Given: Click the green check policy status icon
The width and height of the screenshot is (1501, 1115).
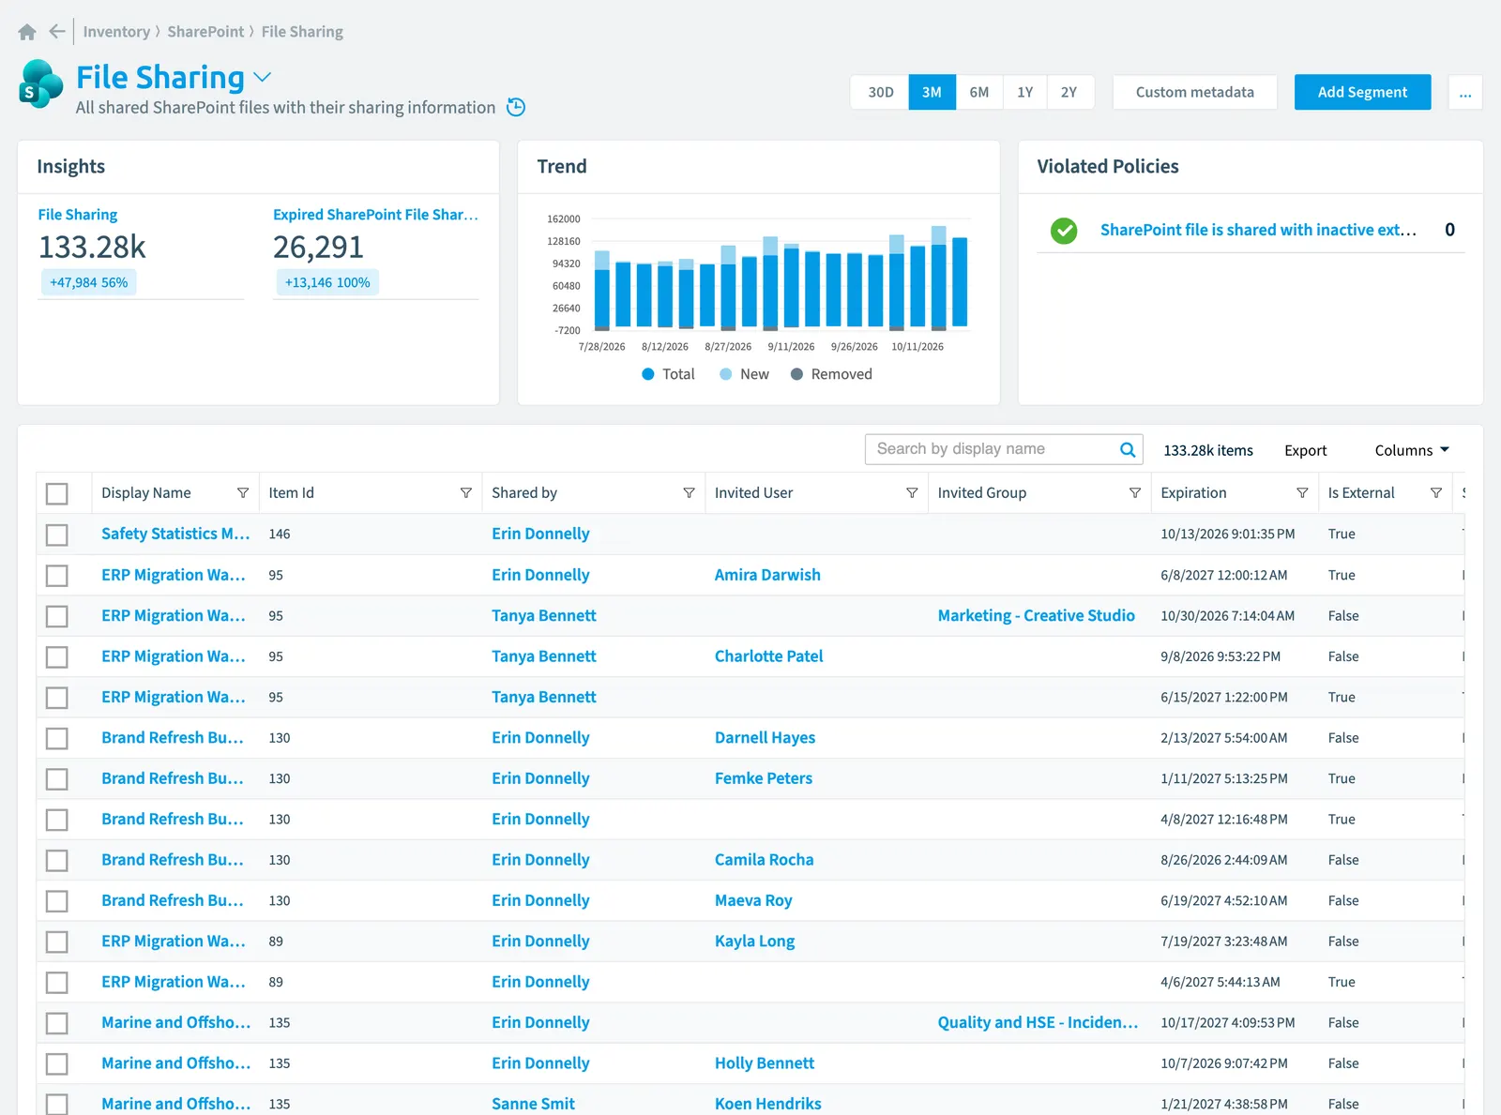Looking at the screenshot, I should 1064,231.
